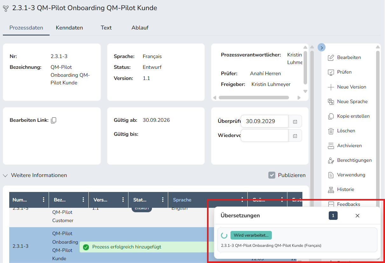Screen dimensions: 385x263
Task: Switch to the Kenndaten tab
Action: pos(69,28)
